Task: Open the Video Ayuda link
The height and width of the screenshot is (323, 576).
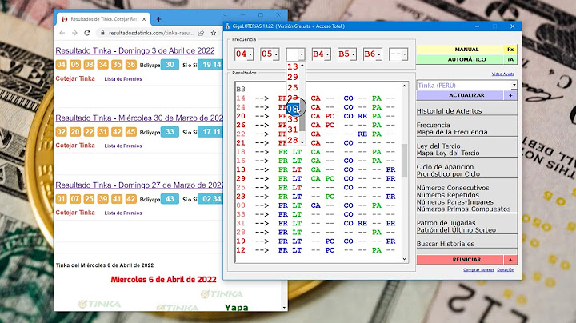Action: pyautogui.click(x=503, y=74)
